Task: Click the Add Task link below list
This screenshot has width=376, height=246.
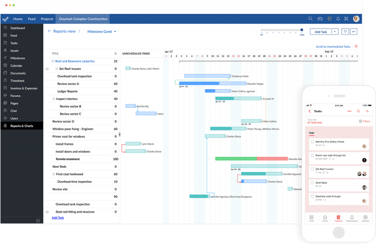Action: (58, 217)
